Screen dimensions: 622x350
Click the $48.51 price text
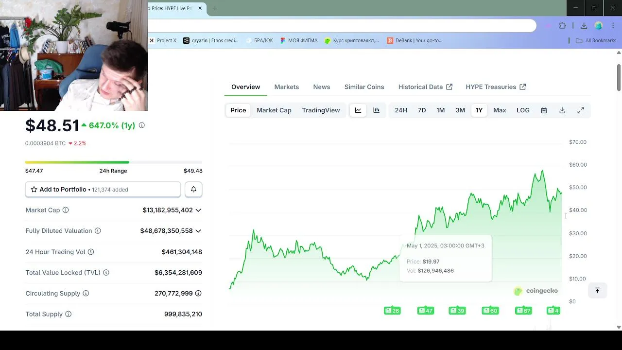pos(52,125)
